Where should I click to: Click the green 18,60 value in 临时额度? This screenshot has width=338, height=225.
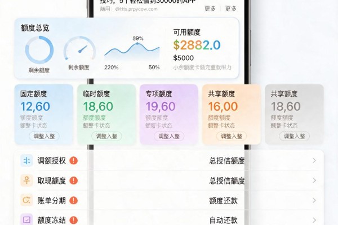(98, 106)
